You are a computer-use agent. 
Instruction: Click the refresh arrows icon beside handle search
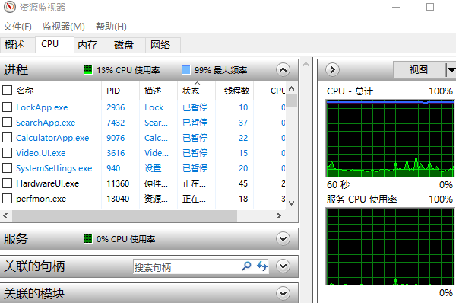click(262, 266)
